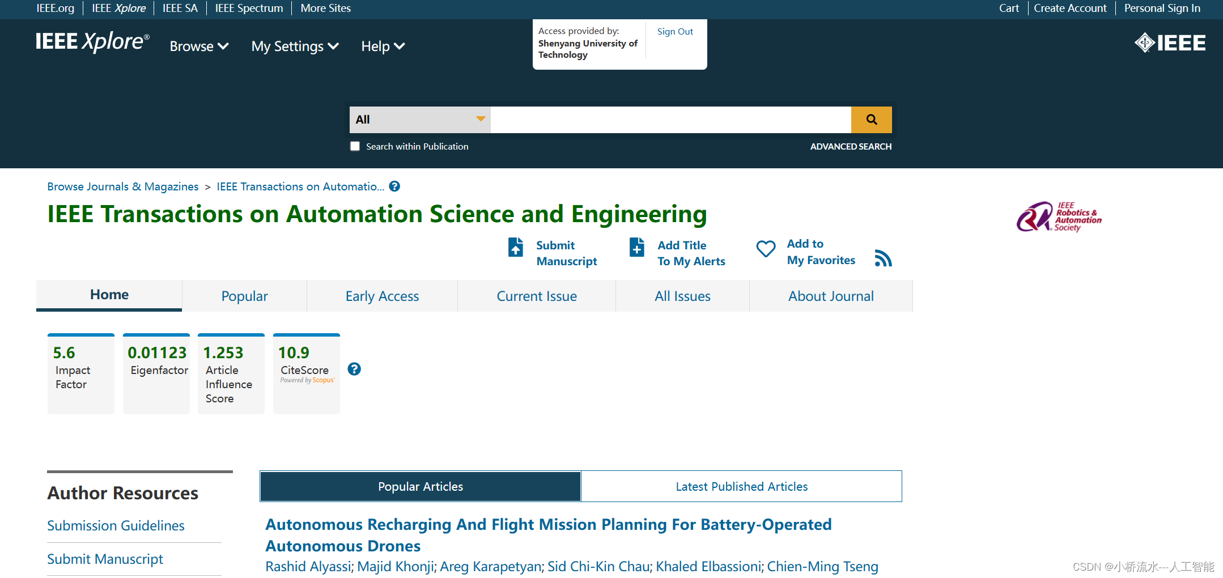Click Add to My Favorites link
Image resolution: width=1223 pixels, height=578 pixels.
821,252
